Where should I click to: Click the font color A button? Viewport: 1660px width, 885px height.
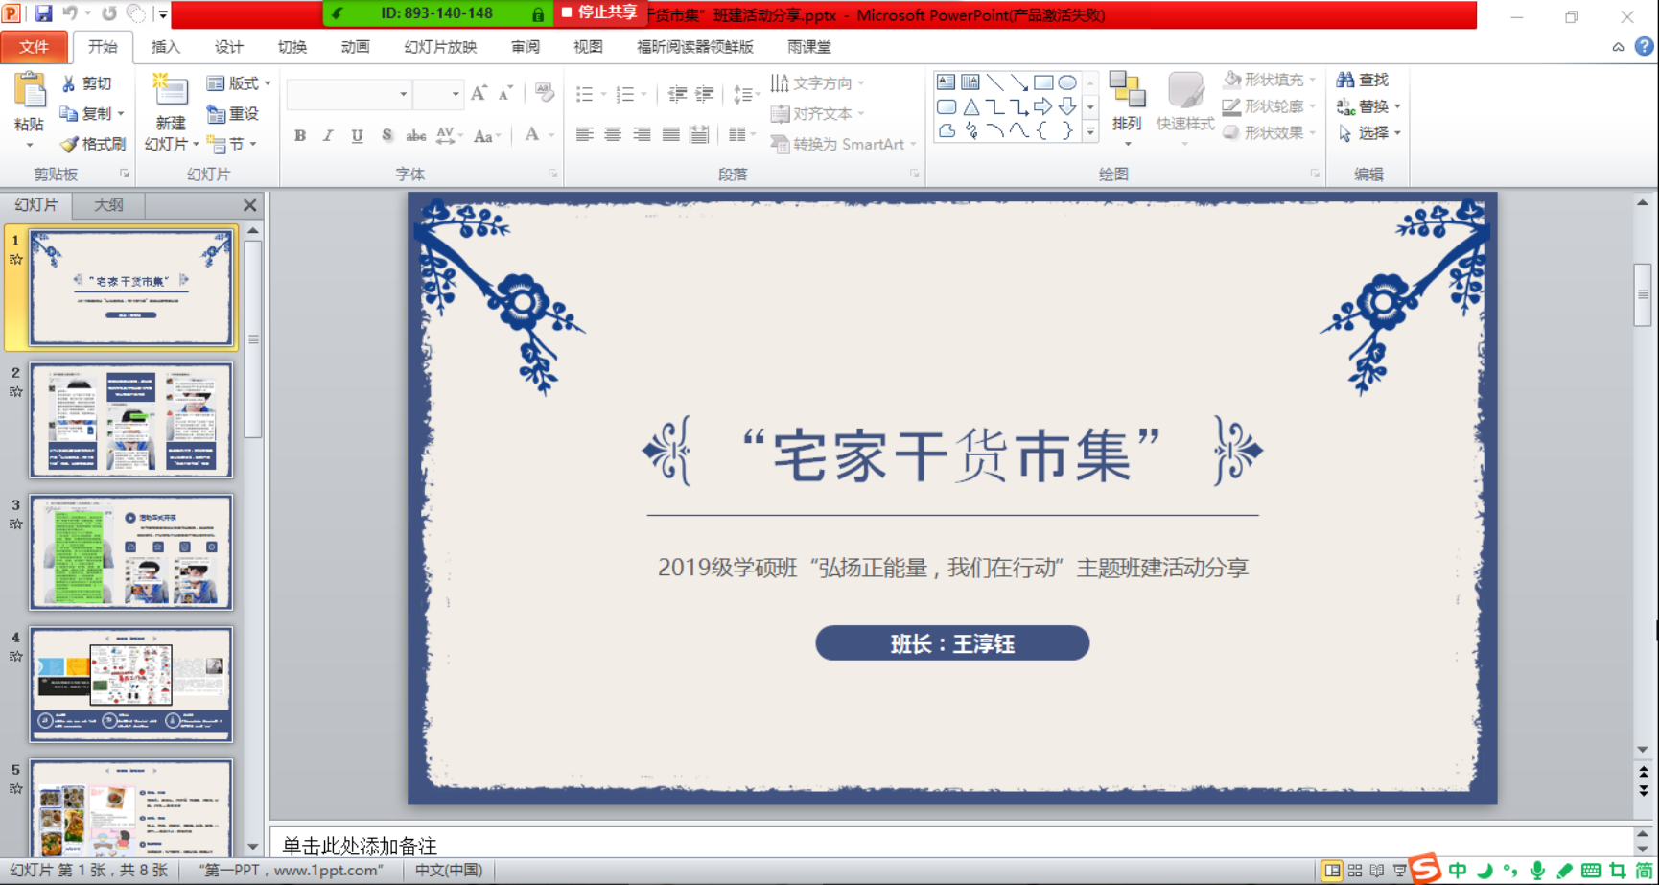coord(531,135)
